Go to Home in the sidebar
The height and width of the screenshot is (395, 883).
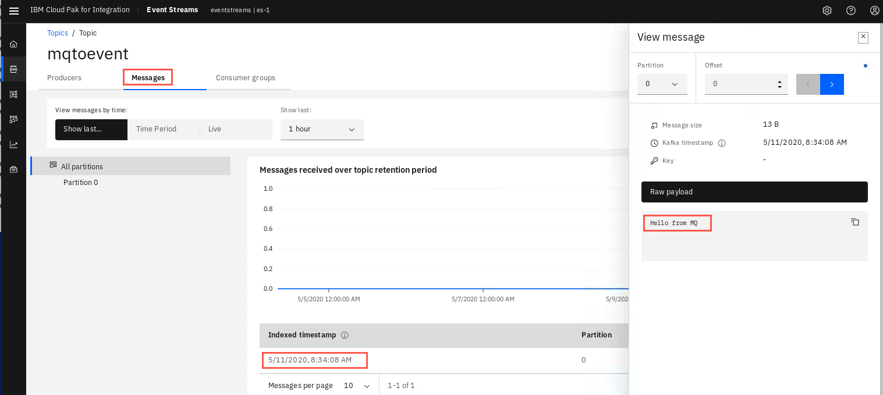pos(13,44)
